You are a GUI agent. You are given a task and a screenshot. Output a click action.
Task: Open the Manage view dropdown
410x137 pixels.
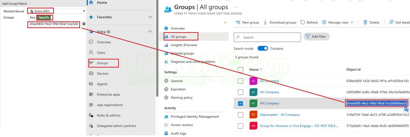tap(338, 23)
